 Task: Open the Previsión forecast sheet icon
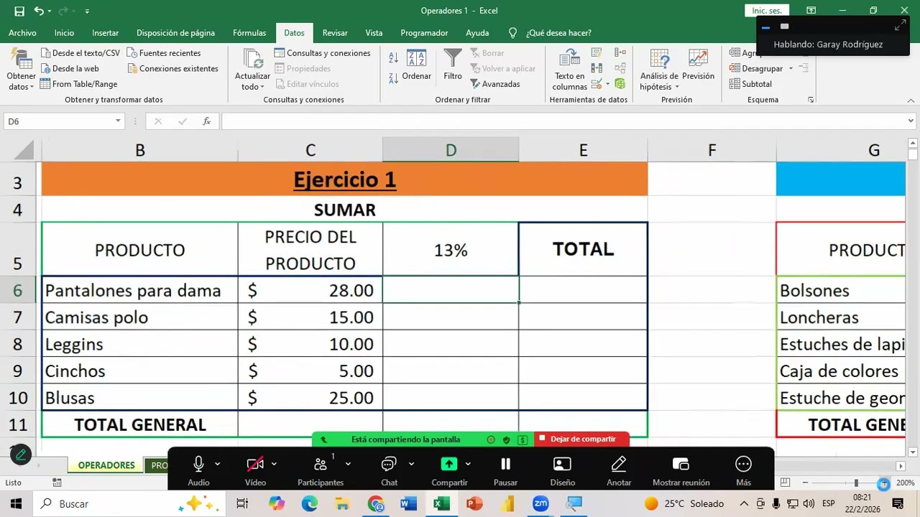tap(698, 59)
